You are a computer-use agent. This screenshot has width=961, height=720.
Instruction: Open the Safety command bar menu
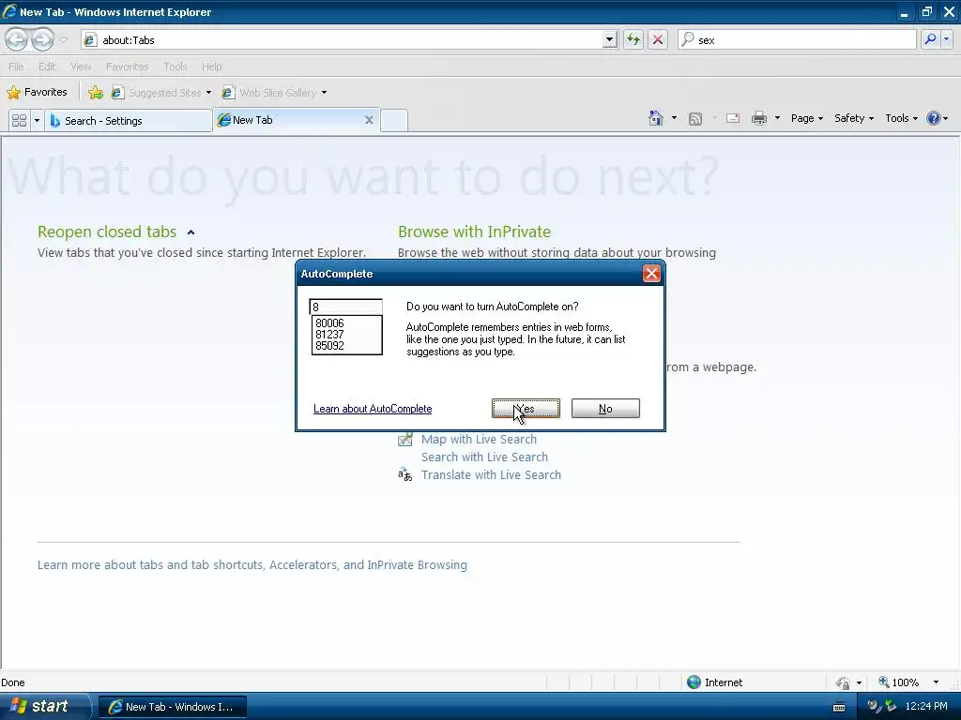click(854, 118)
